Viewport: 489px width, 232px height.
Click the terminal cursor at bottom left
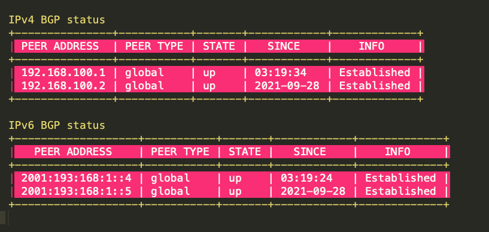[3, 218]
